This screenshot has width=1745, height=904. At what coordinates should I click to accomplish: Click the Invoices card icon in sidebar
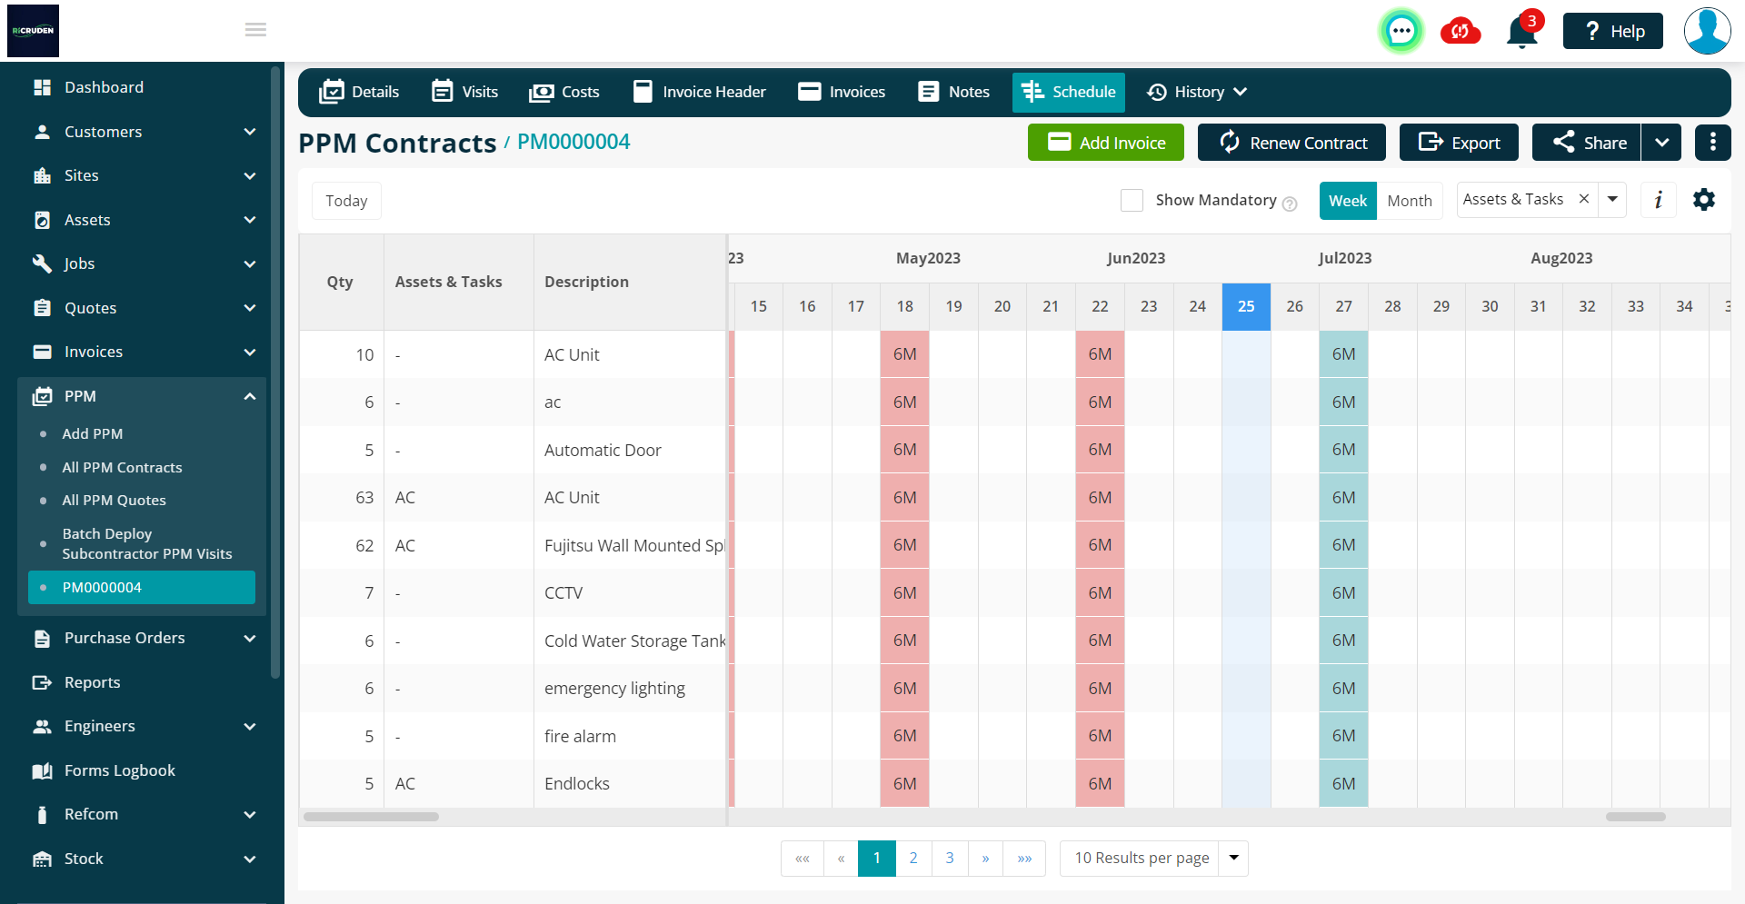[42, 352]
